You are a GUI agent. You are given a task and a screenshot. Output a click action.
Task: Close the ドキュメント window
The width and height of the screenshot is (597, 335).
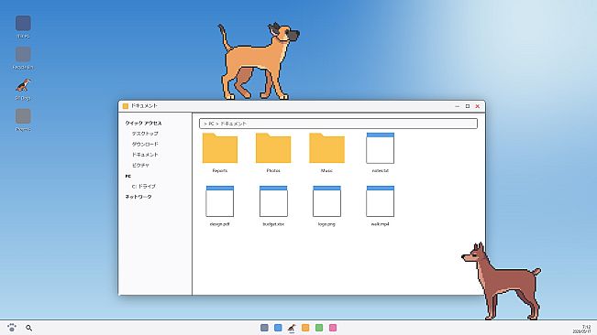click(478, 106)
